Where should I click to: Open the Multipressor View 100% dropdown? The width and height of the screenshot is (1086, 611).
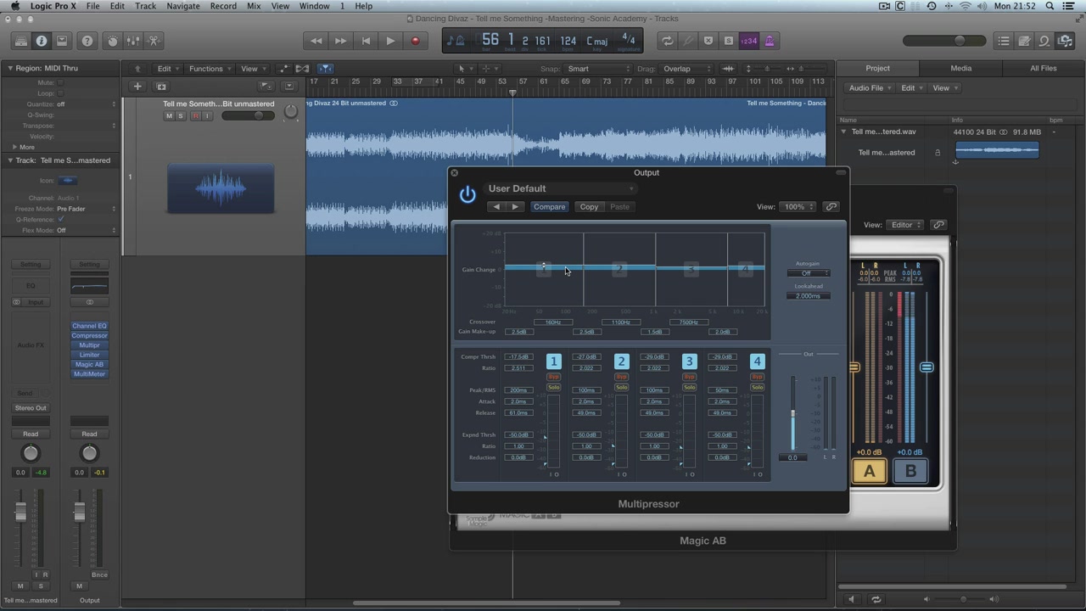(x=798, y=207)
